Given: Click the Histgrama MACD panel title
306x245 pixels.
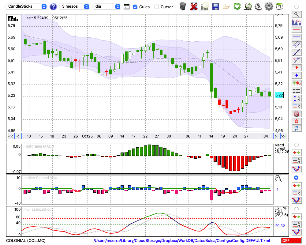Looking at the screenshot, I should (39, 146).
